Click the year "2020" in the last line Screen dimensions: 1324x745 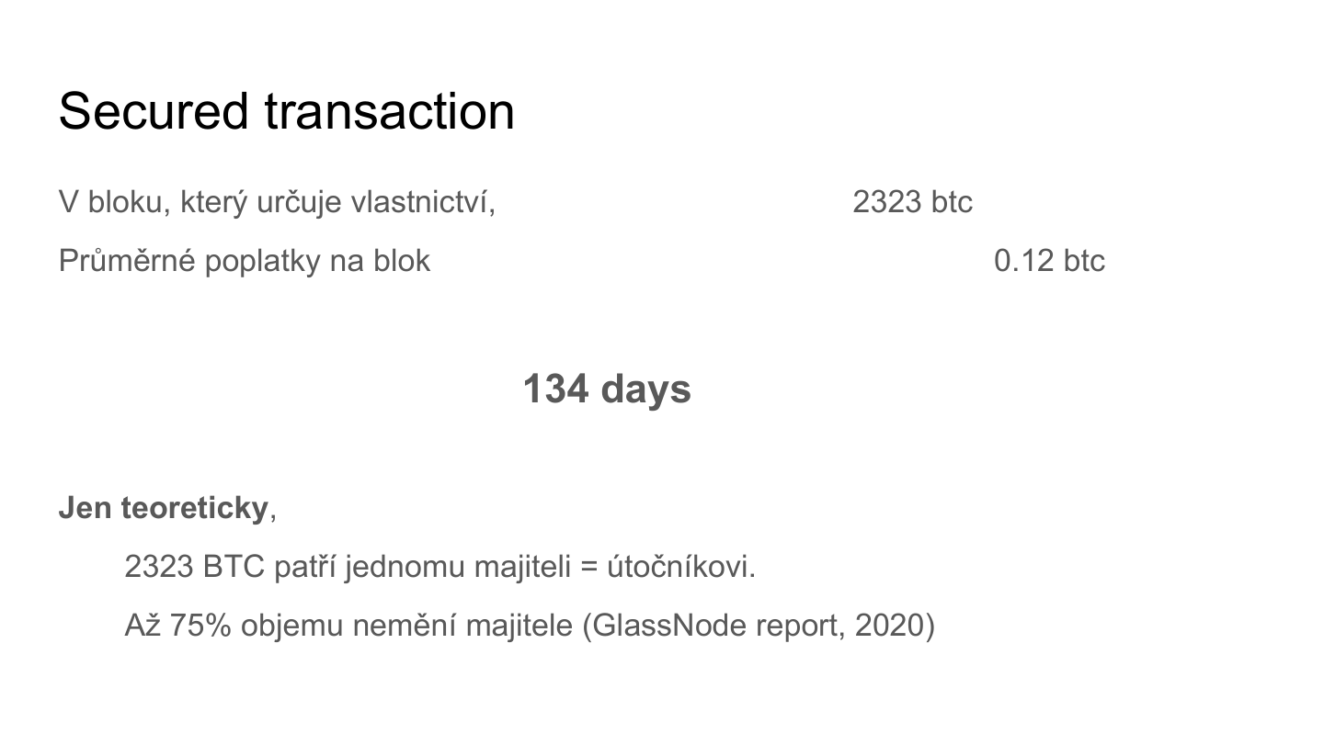(x=889, y=626)
